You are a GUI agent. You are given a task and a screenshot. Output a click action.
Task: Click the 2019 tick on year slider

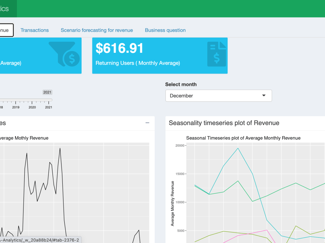pyautogui.click(x=16, y=107)
